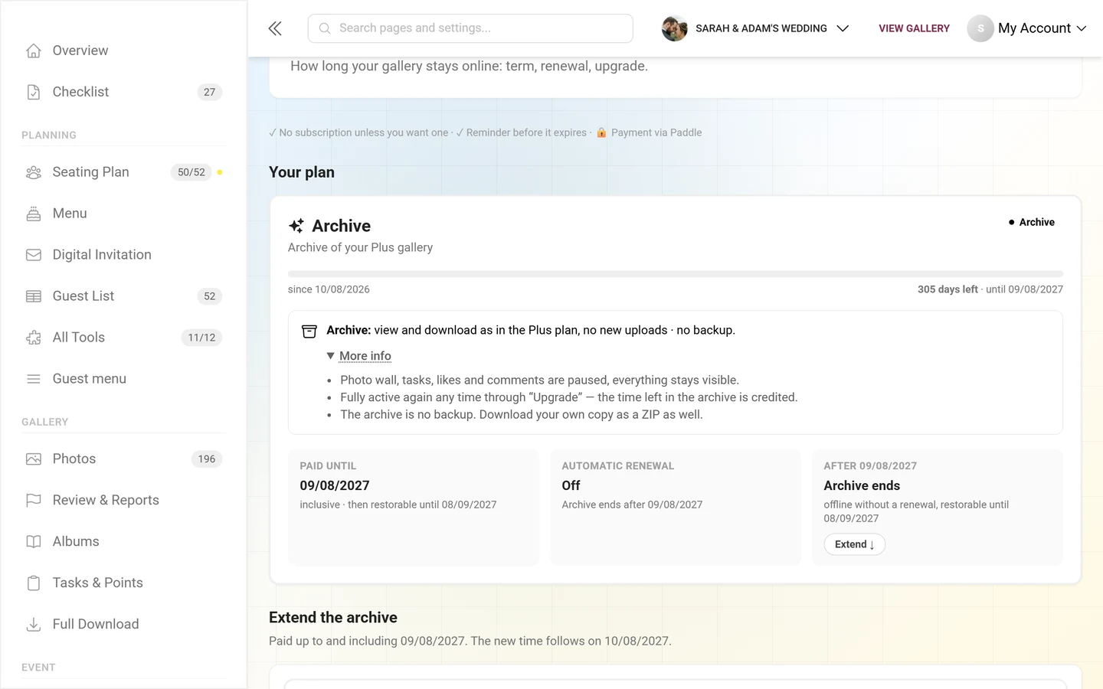Focus the search pages and settings field
Viewport: 1103px width, 689px height.
pos(470,28)
